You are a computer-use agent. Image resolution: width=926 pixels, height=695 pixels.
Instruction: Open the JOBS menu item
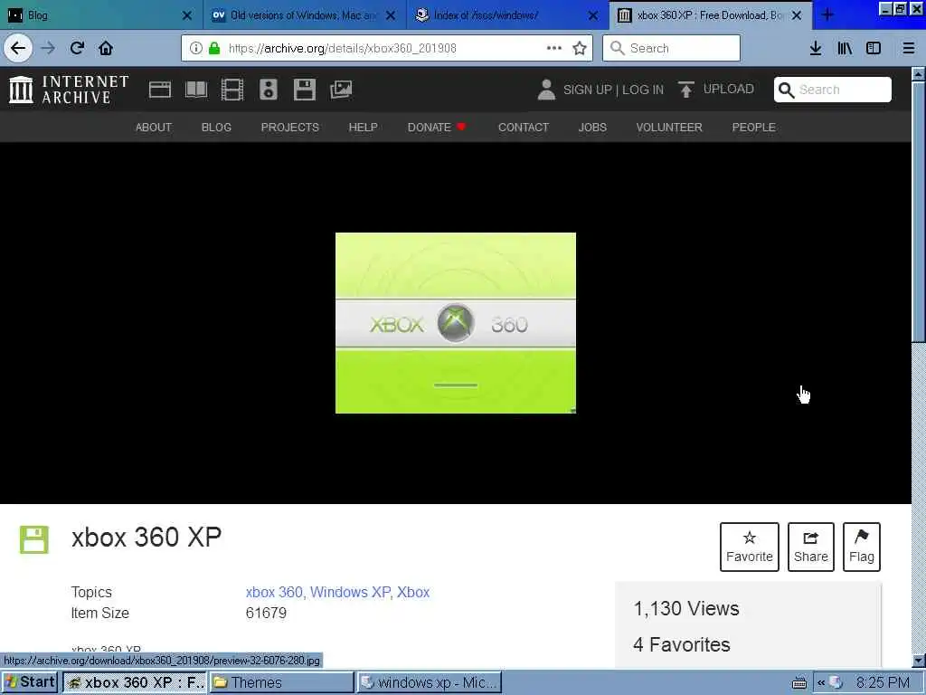tap(592, 127)
